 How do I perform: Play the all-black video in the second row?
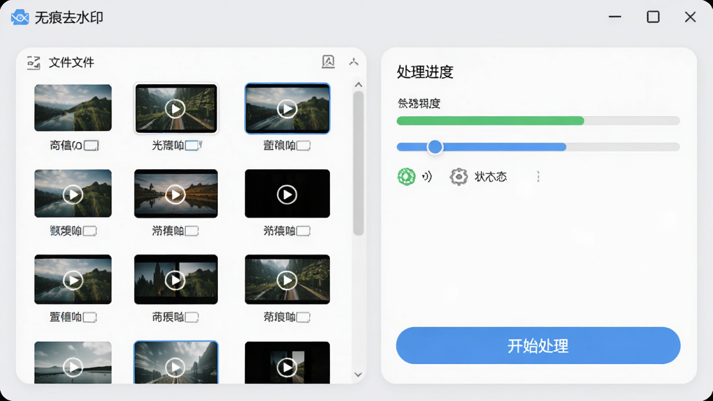288,194
